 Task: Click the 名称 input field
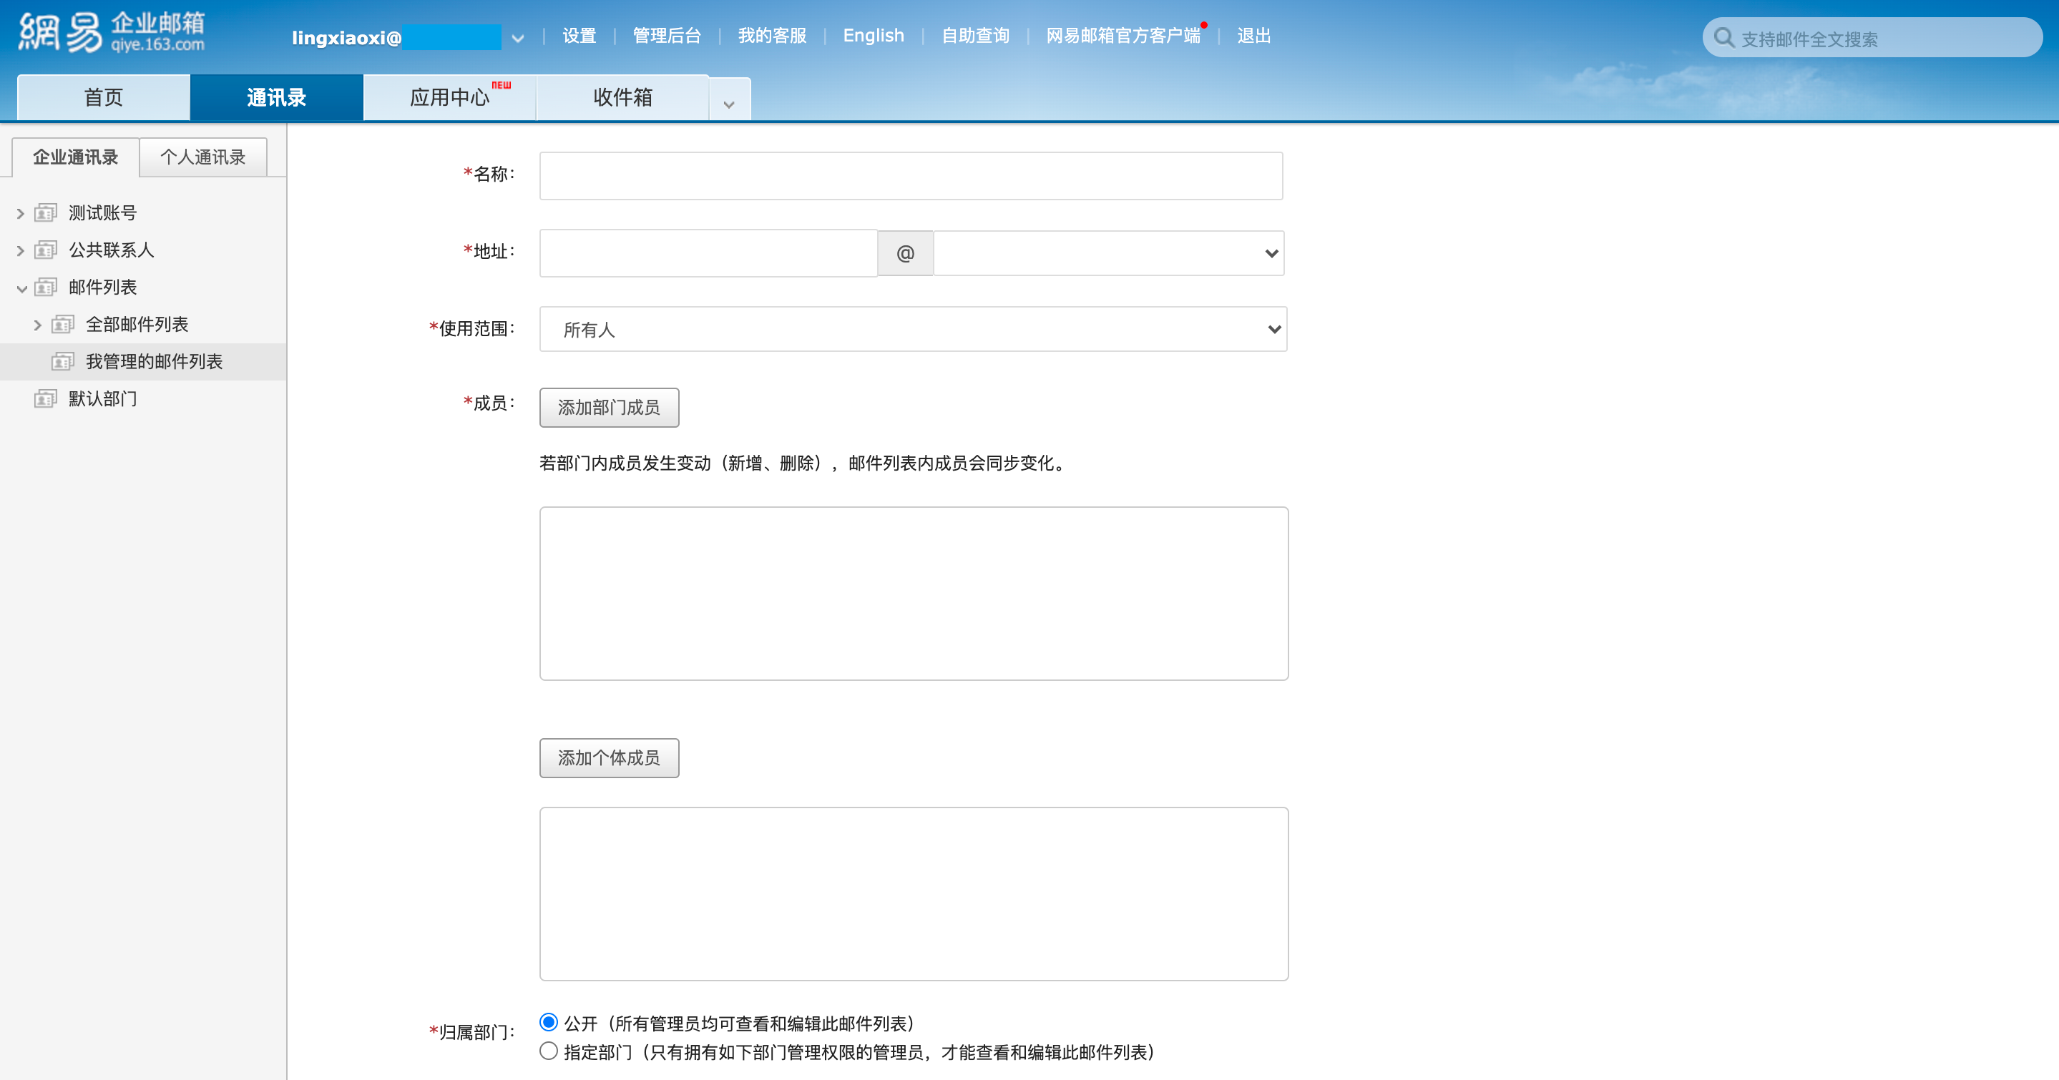911,176
